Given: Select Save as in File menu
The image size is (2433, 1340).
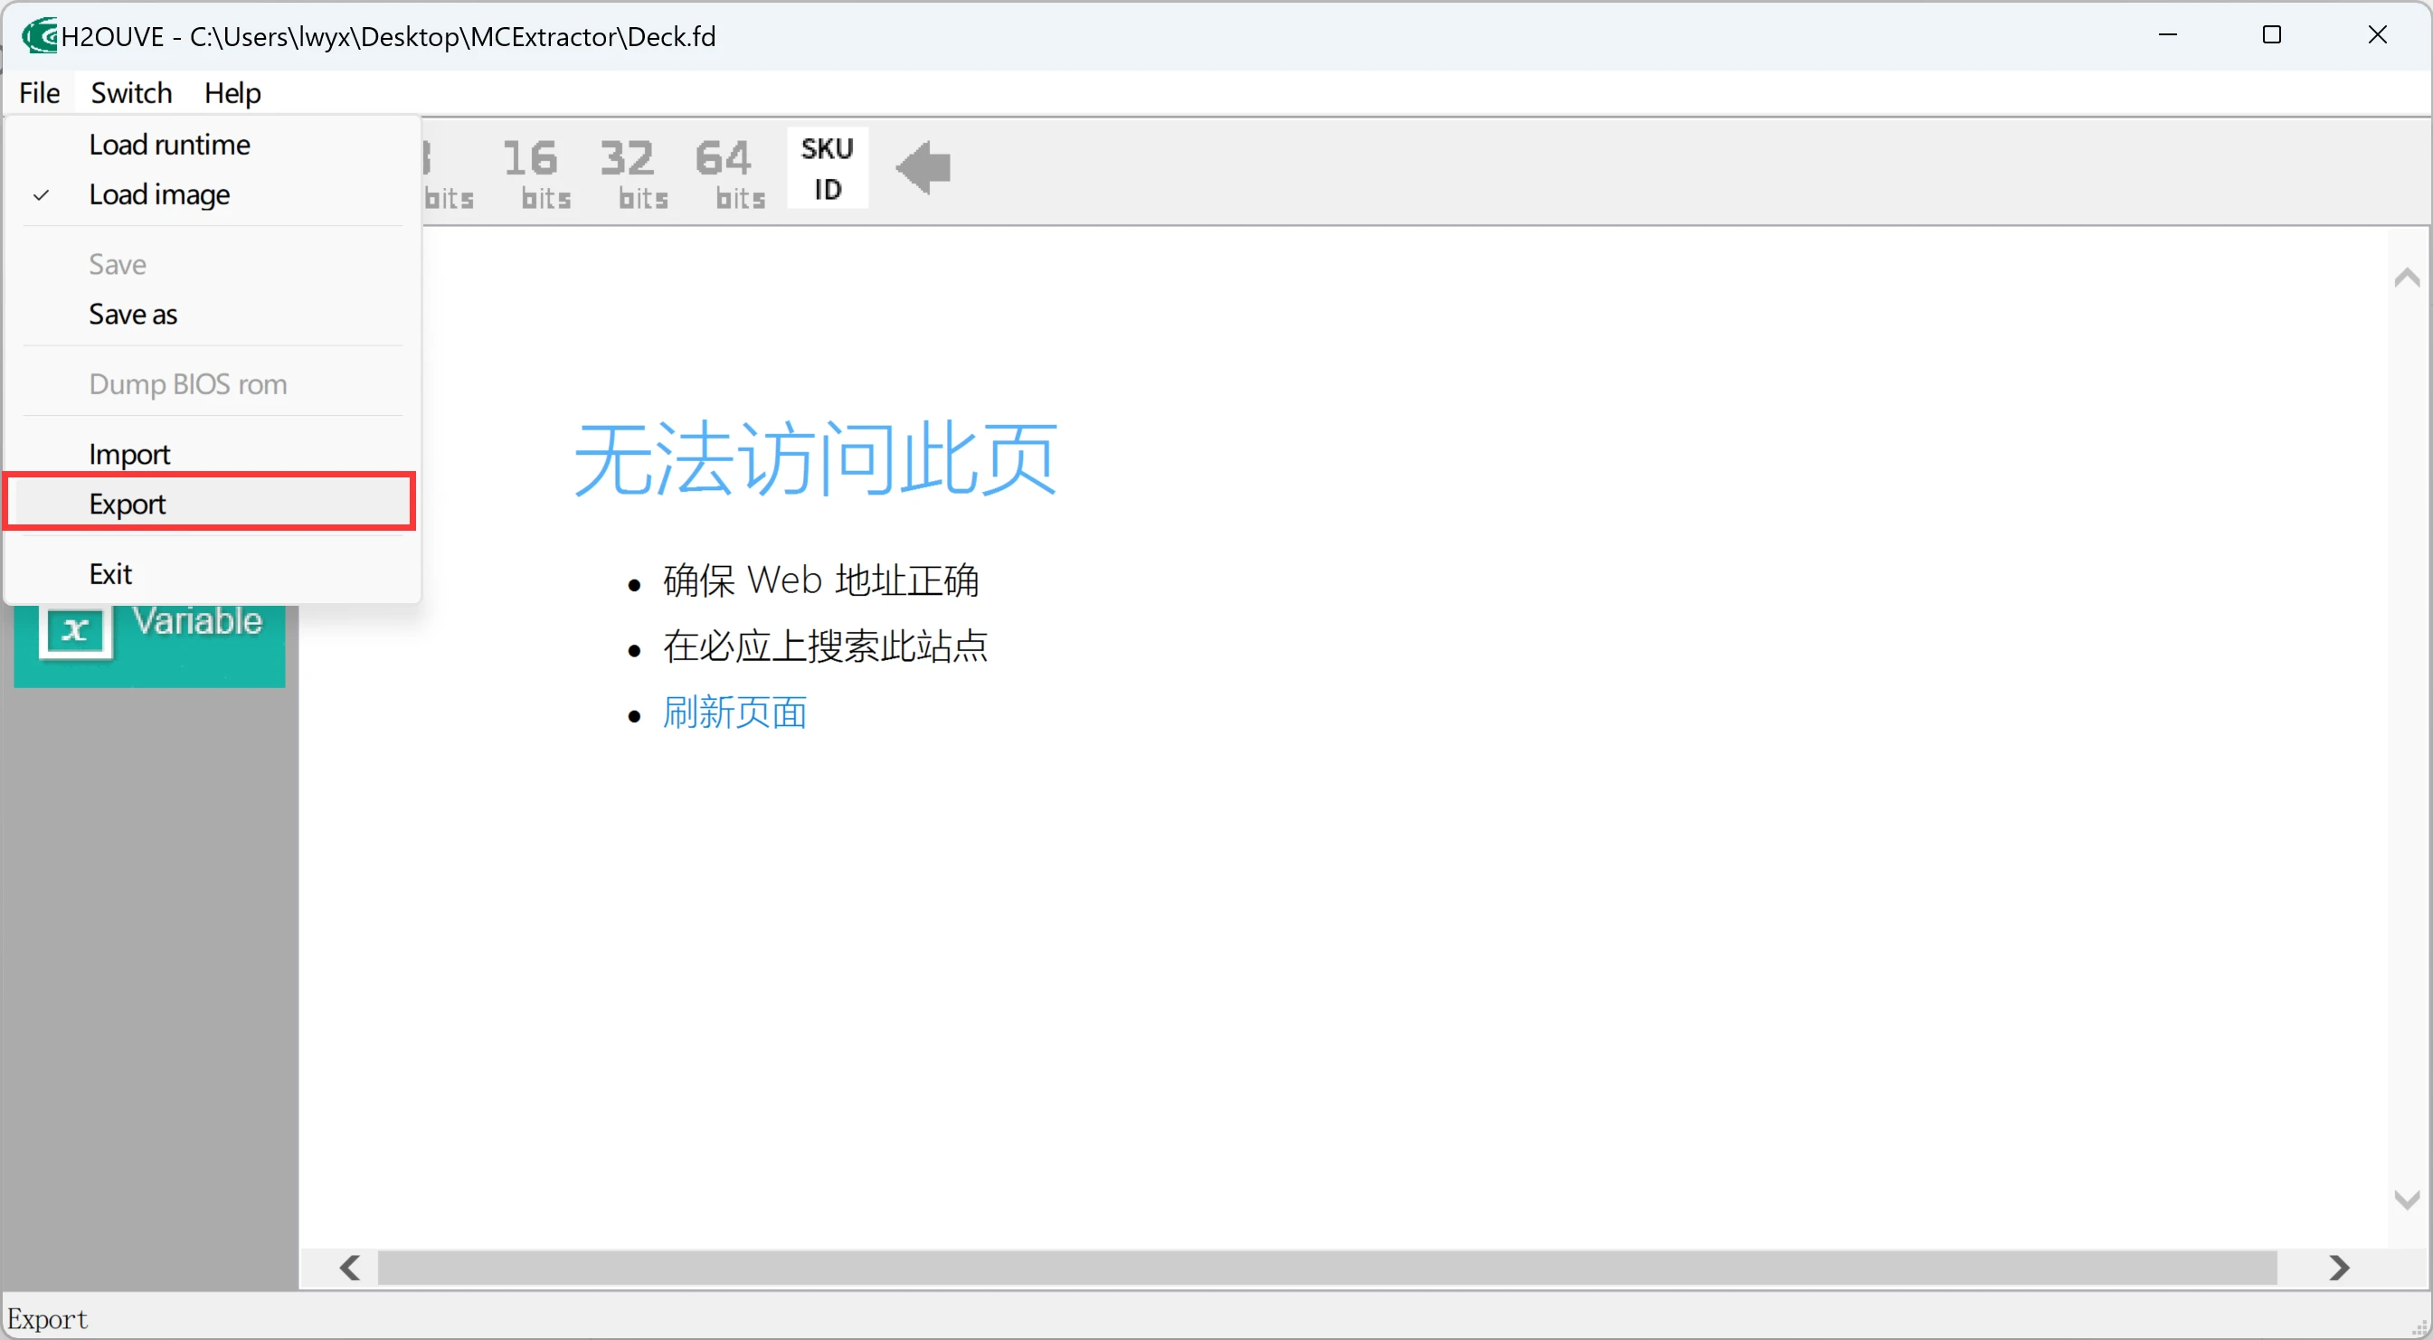Looking at the screenshot, I should 213,315.
